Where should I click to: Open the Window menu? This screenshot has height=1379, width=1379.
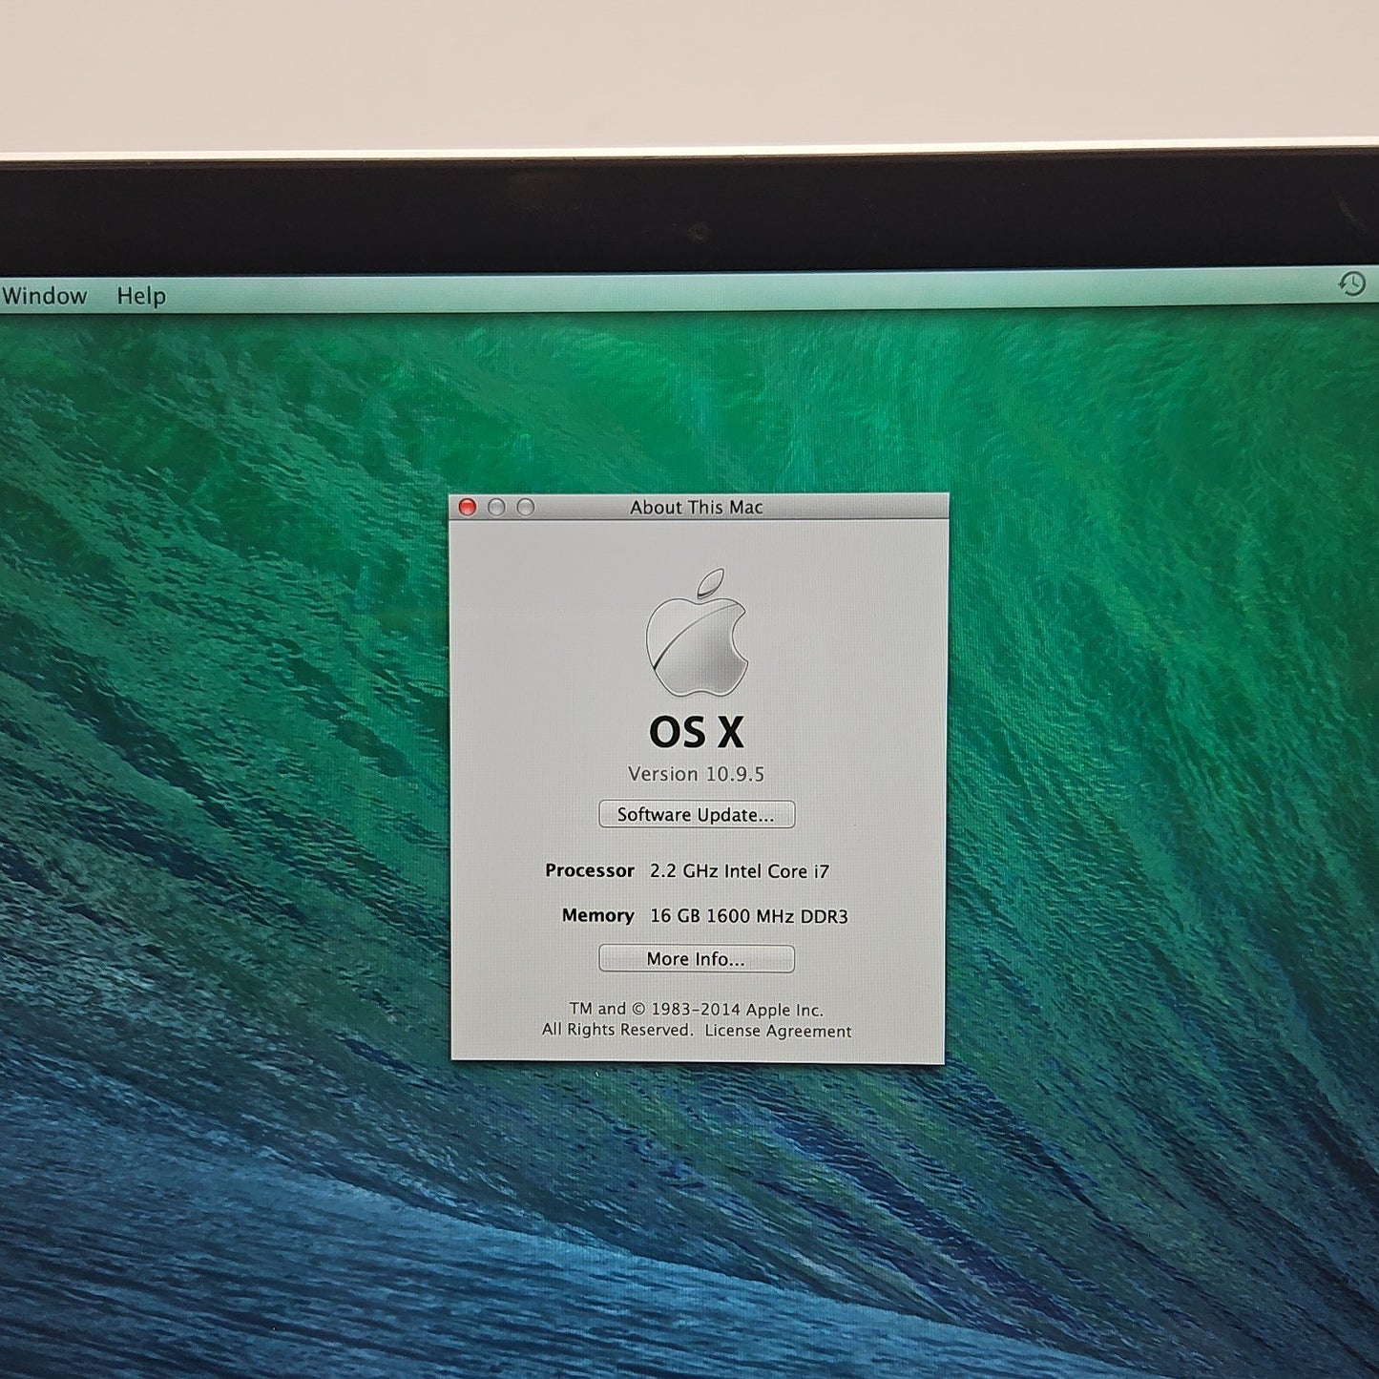44,296
